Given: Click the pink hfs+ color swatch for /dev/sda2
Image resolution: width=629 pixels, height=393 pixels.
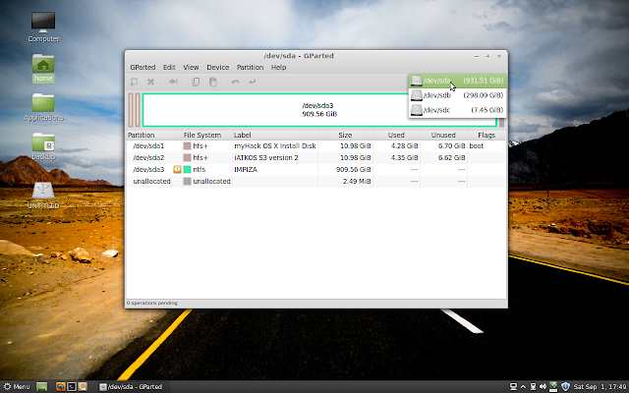Looking at the screenshot, I should (x=187, y=157).
